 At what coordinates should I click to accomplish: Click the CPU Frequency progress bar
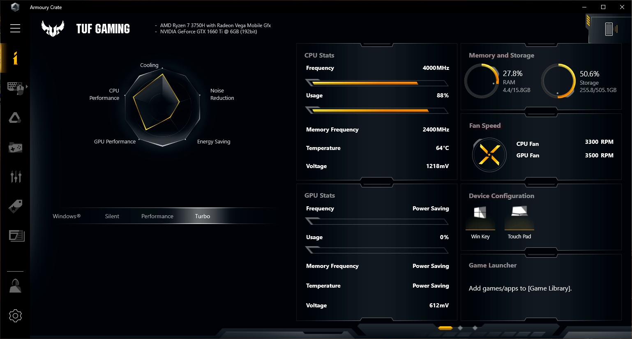pyautogui.click(x=377, y=83)
